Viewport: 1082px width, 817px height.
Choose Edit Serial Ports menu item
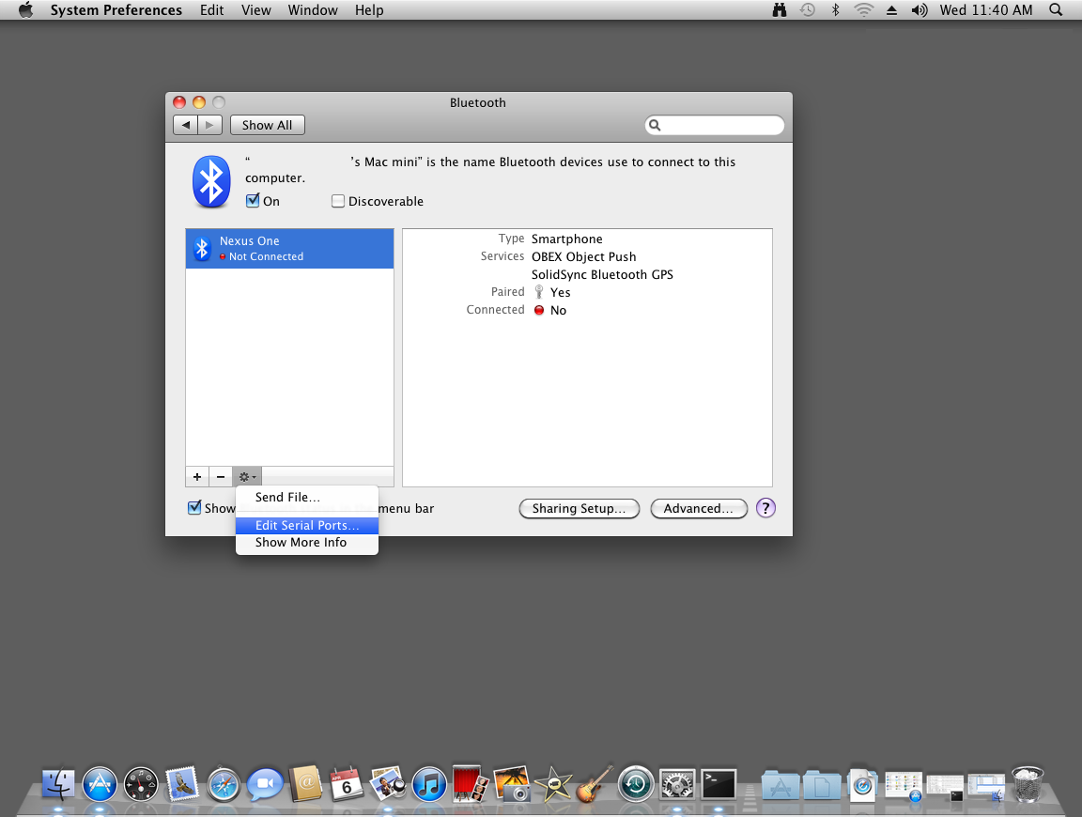click(x=306, y=526)
